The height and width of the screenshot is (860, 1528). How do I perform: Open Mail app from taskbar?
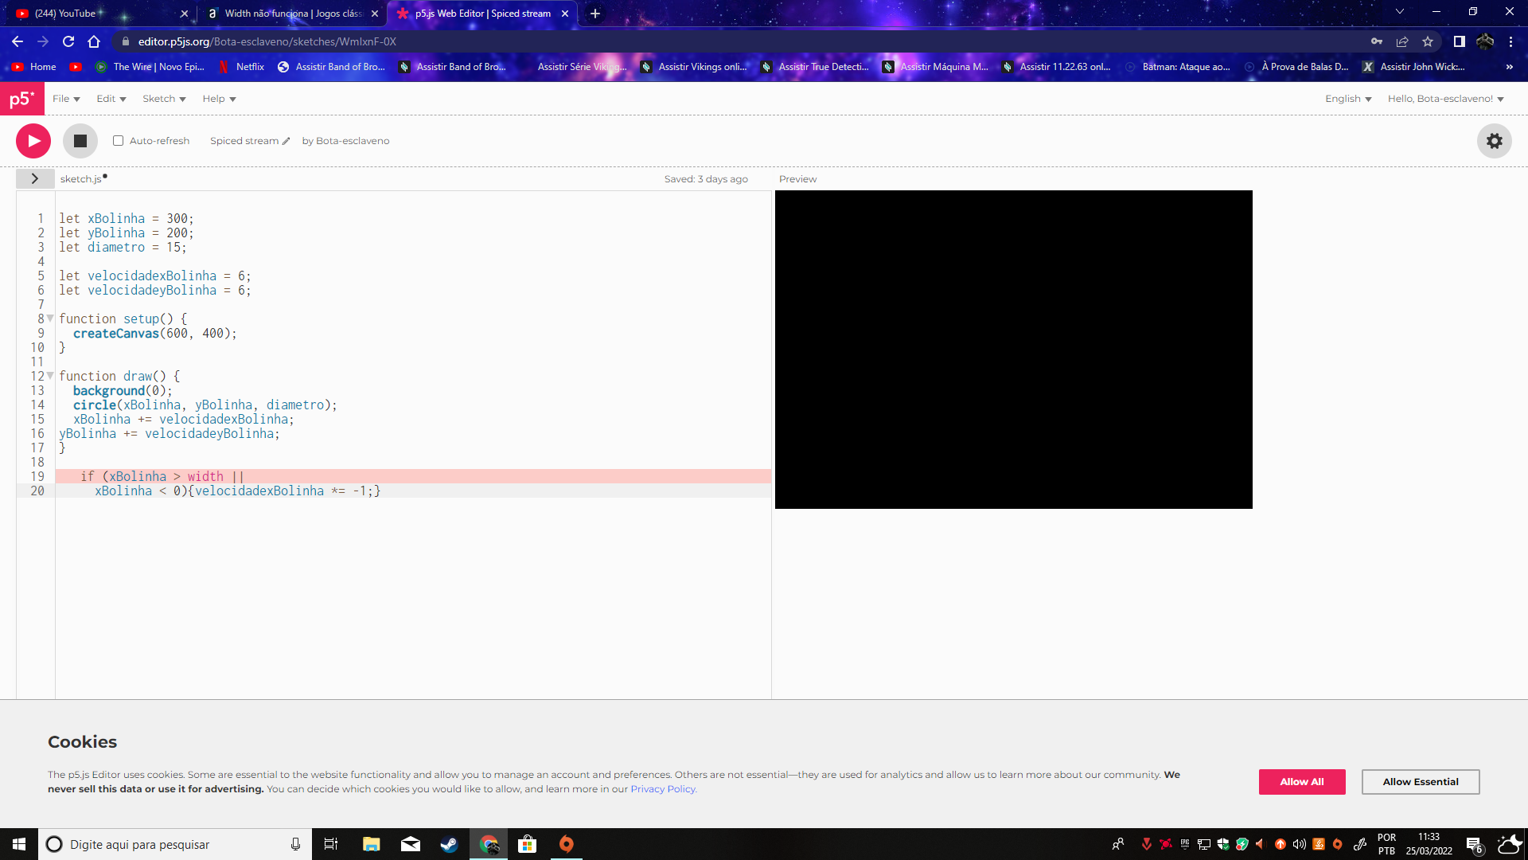[x=411, y=844]
